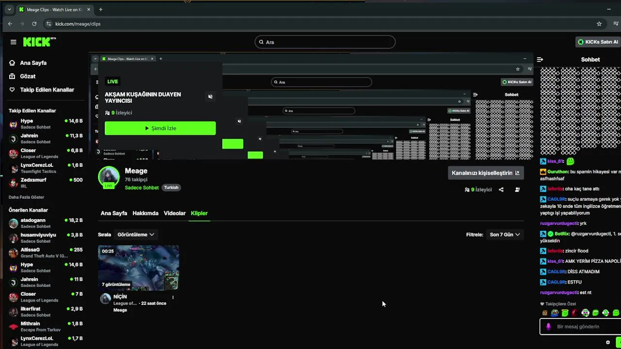Open Gözat in the left sidebar
This screenshot has width=621, height=349.
(28, 76)
